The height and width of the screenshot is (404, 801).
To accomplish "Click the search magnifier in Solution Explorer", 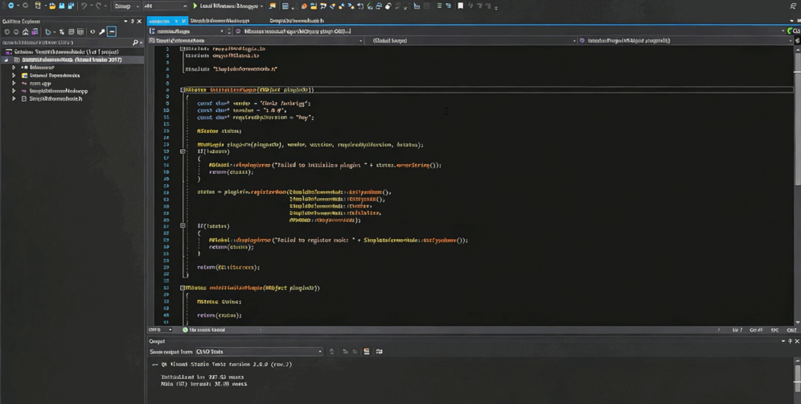I will pyautogui.click(x=135, y=42).
